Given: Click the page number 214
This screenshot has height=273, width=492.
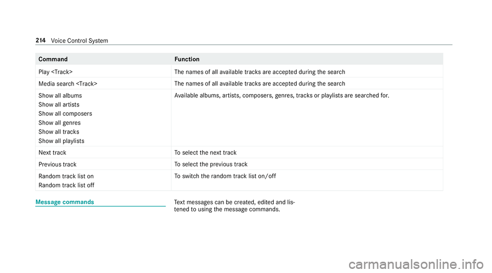Looking at the screenshot, I should pyautogui.click(x=41, y=40).
